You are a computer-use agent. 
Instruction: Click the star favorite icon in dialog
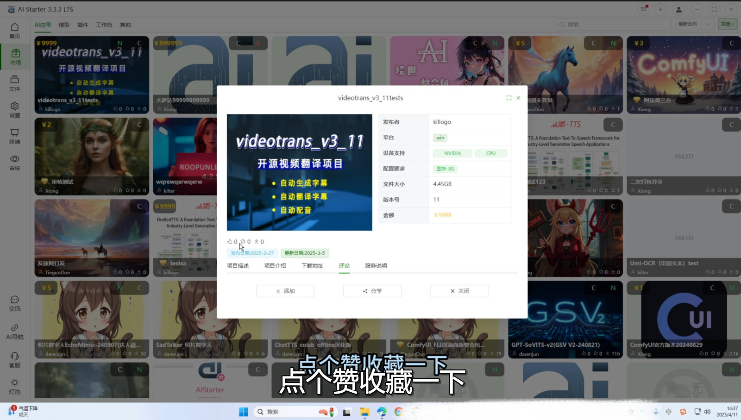tap(243, 241)
